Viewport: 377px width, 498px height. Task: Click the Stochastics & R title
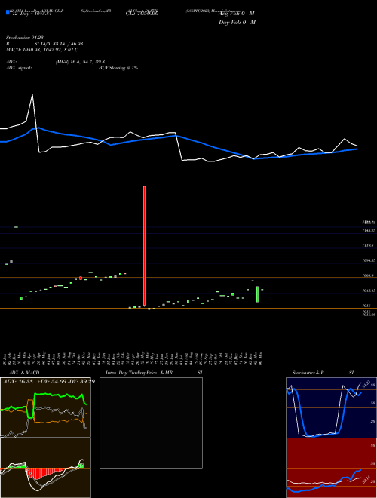(308, 373)
